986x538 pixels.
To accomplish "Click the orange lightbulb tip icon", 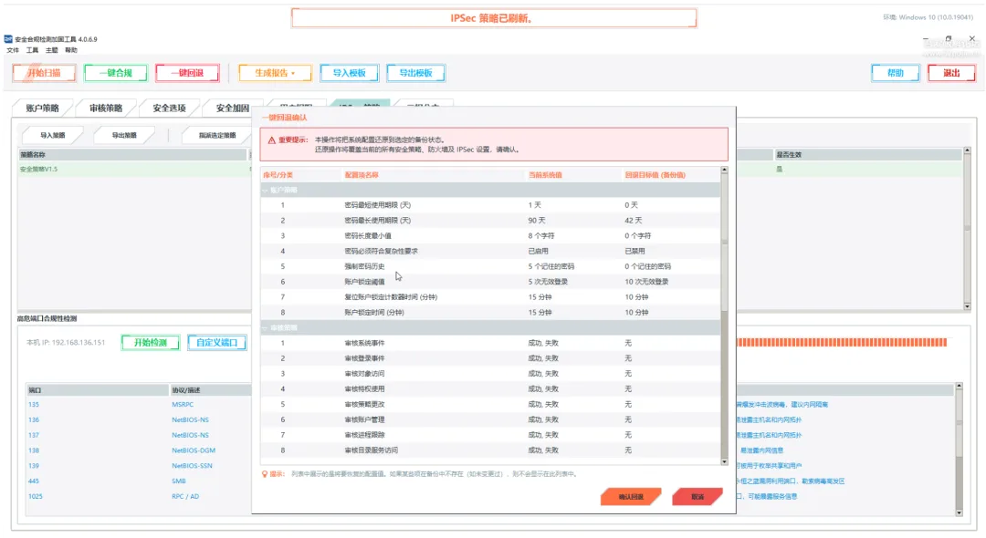I will (x=265, y=474).
